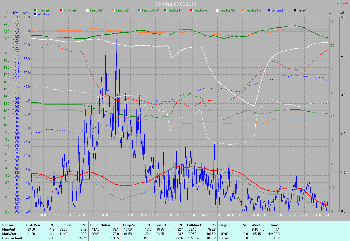
Task: Click the orange Temp KZ legend swatch
Action: click(x=113, y=10)
